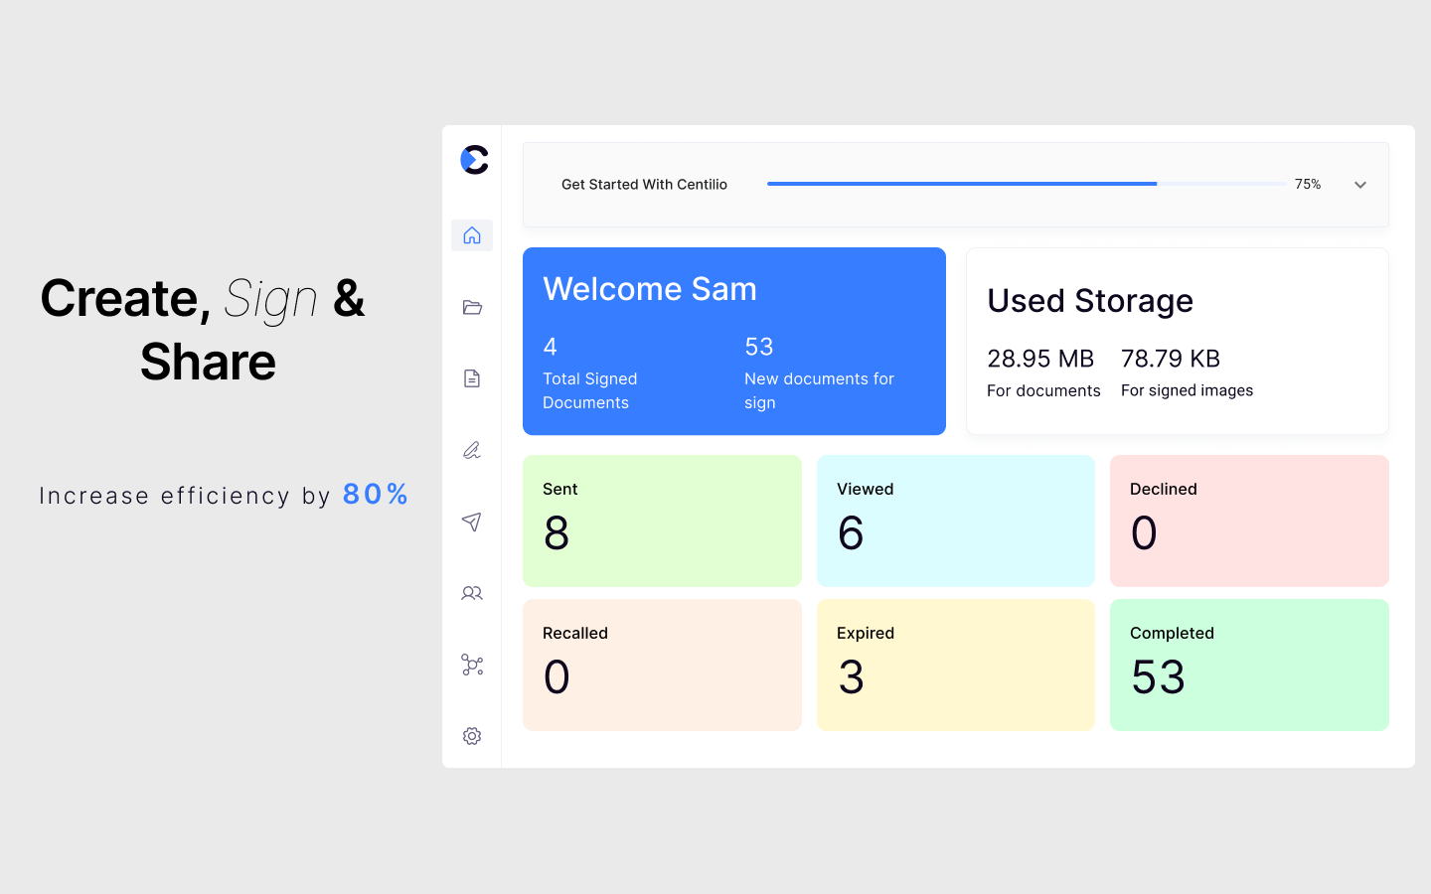
Task: Click the Get Started With Centilio text
Action: pyautogui.click(x=644, y=184)
